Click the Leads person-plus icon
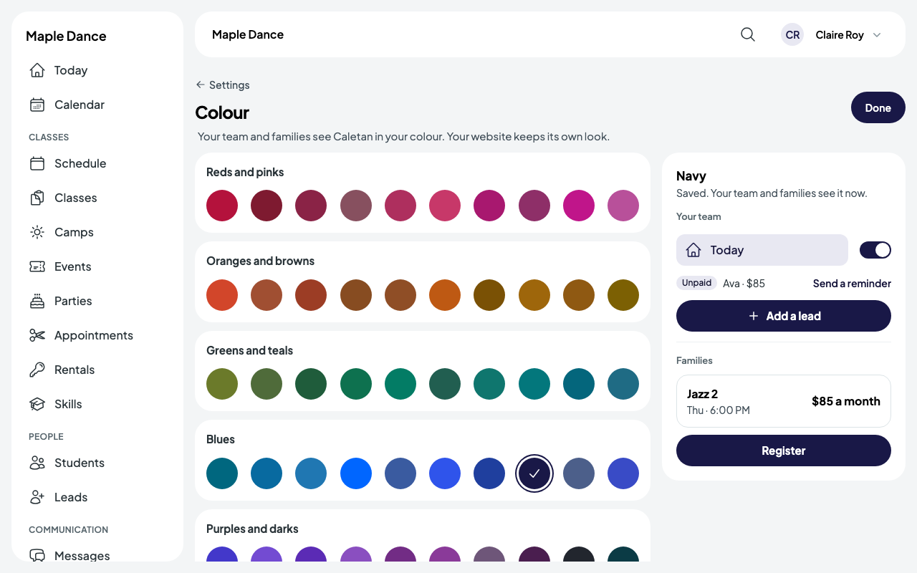 click(x=37, y=497)
